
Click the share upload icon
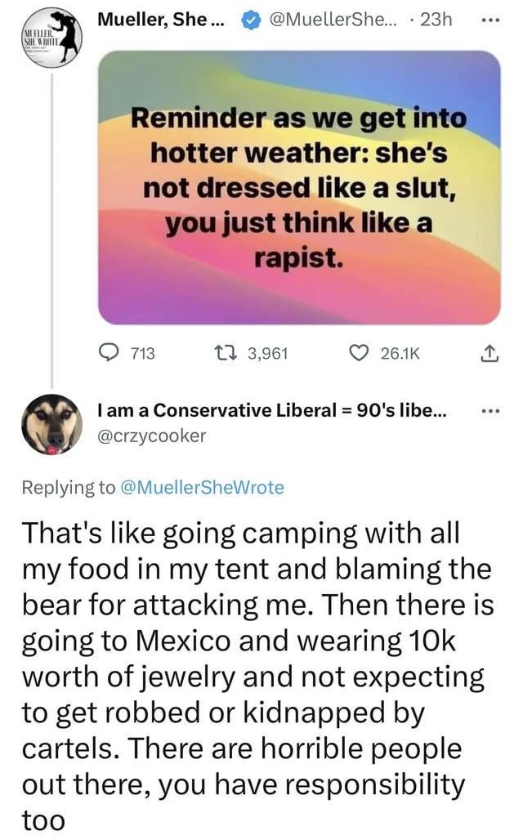point(489,354)
